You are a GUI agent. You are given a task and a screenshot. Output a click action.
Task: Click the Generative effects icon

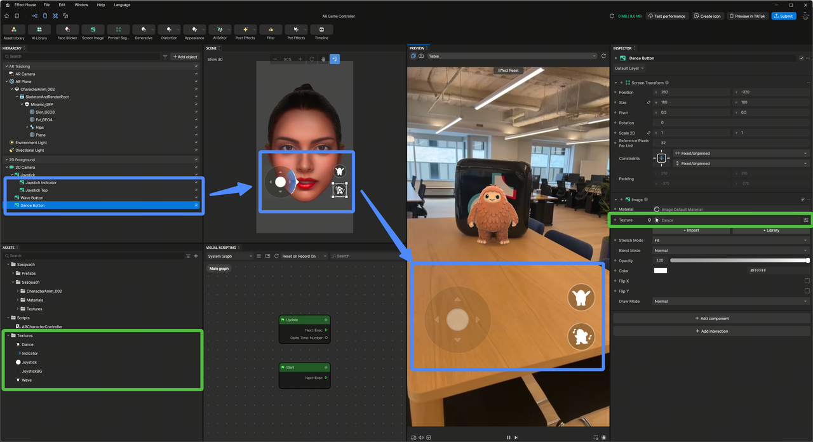point(144,30)
